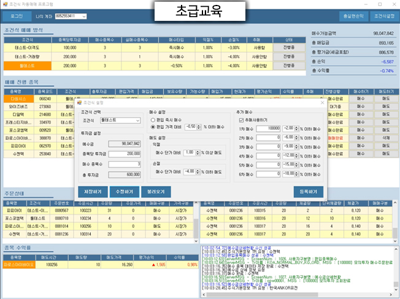The height and width of the screenshot is (299, 400).
Task: Click the 저장하기 button
Action: [93, 192]
